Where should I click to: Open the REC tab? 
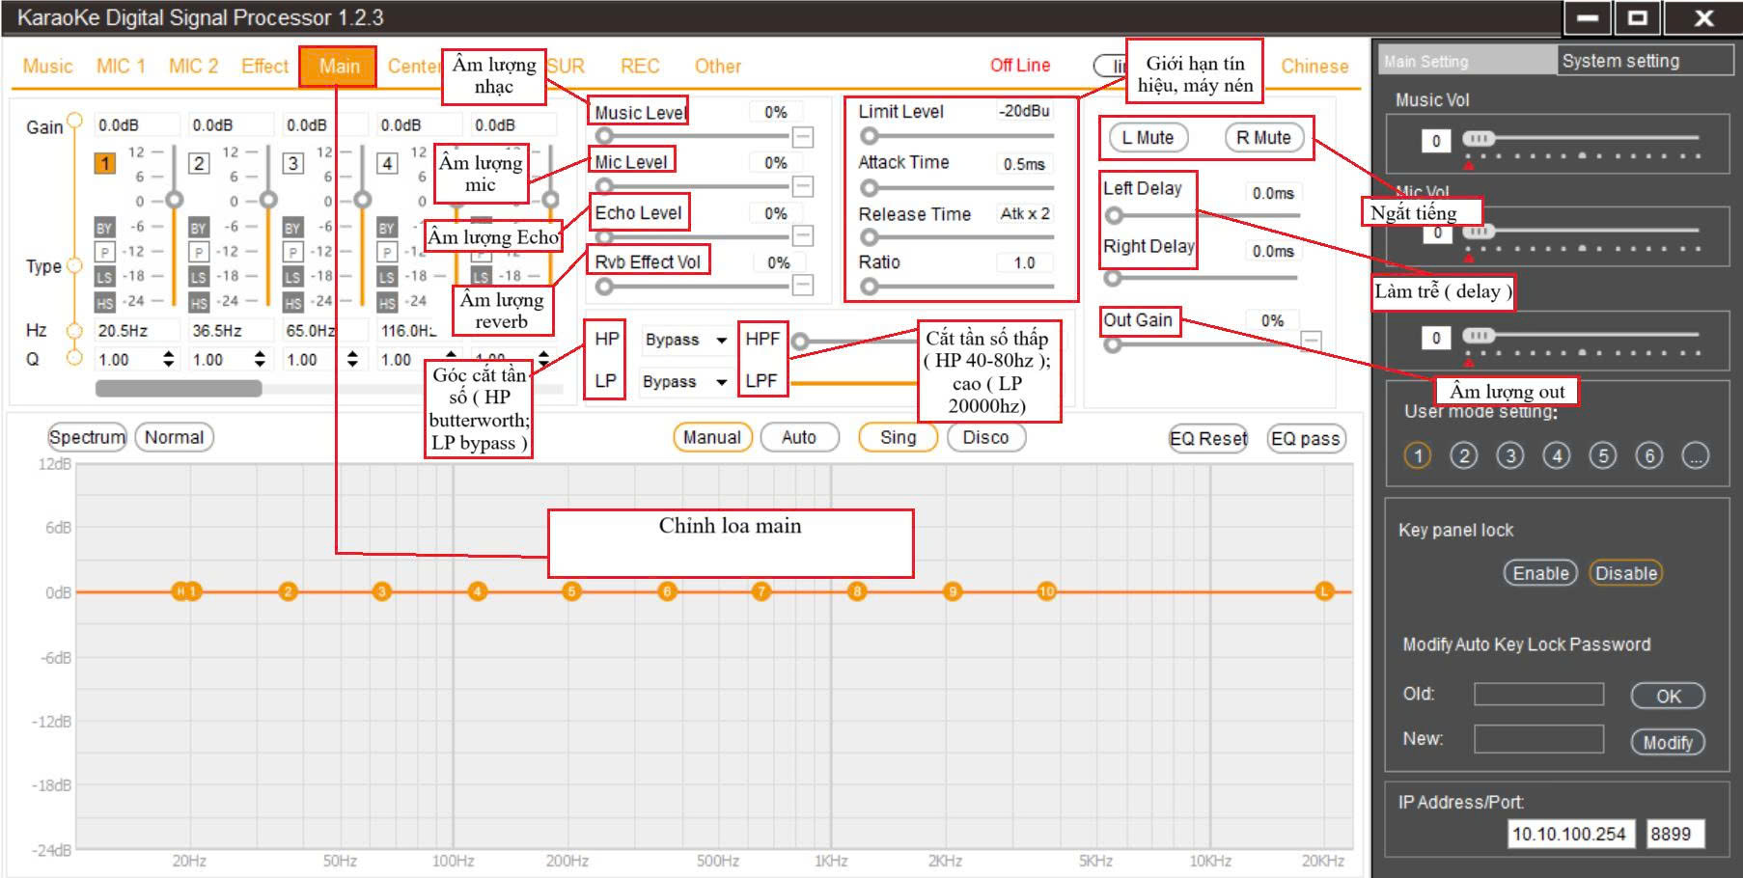[x=640, y=66]
